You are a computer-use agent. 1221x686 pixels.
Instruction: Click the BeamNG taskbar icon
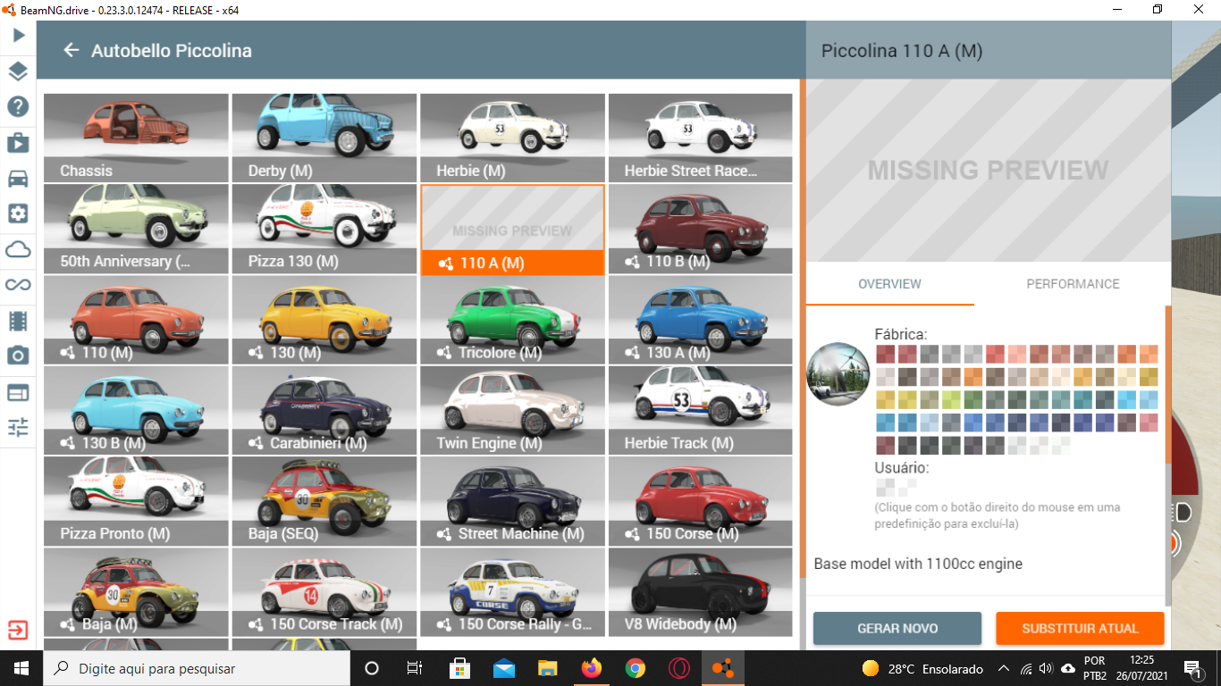pos(723,668)
